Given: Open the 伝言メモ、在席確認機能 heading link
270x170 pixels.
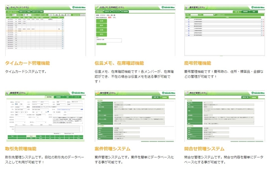Looking at the screenshot, I should [x=119, y=63].
